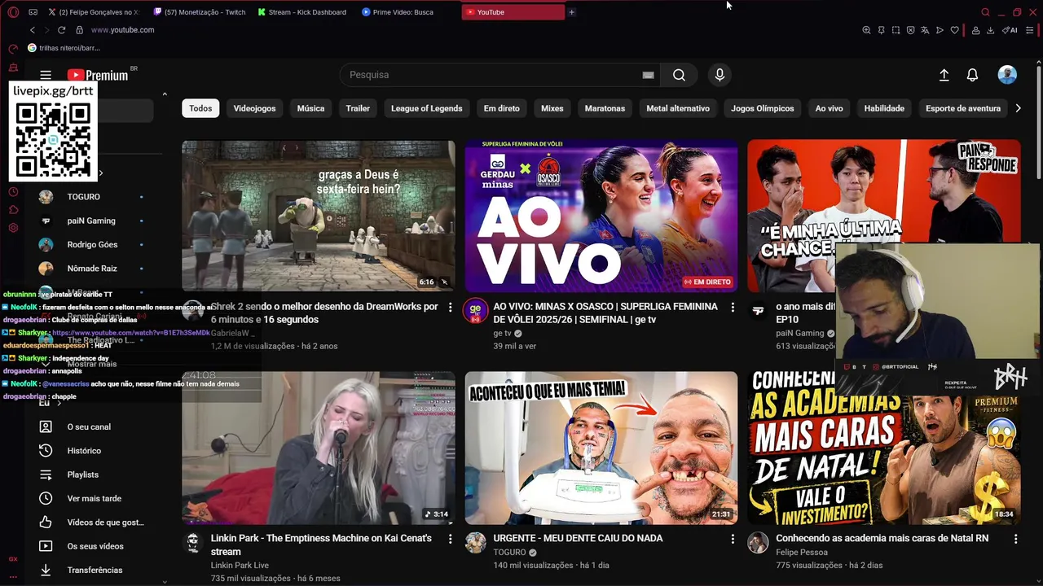
Task: Open options menu for Shrek 2 video
Action: (450, 307)
